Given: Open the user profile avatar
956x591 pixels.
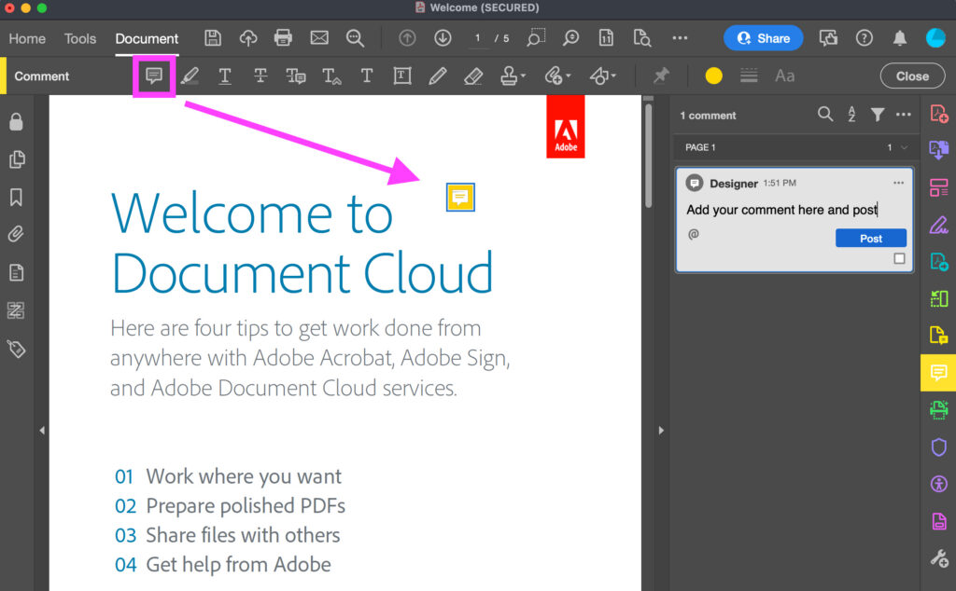Looking at the screenshot, I should (x=935, y=37).
